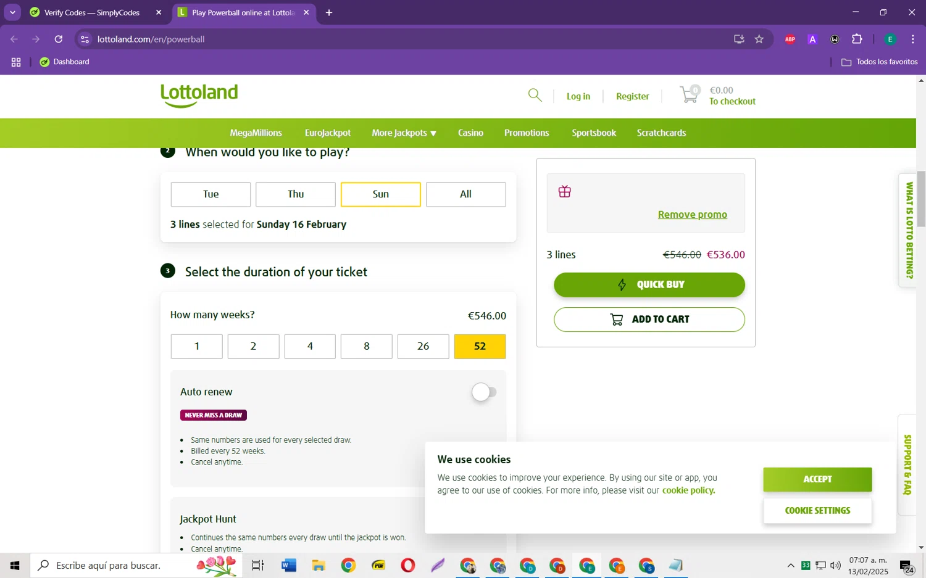
Task: Switch to the Verify Codes — SimplyCodes tab
Action: click(93, 12)
